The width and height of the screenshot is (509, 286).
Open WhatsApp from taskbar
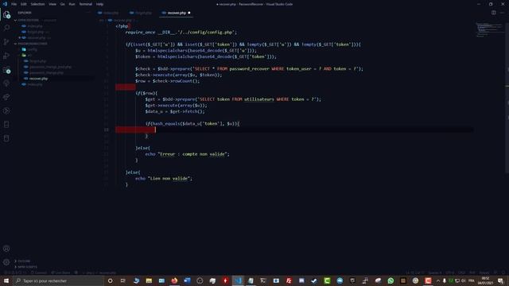390,280
